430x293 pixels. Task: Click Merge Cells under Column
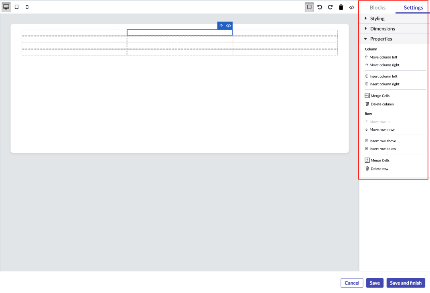[377, 96]
